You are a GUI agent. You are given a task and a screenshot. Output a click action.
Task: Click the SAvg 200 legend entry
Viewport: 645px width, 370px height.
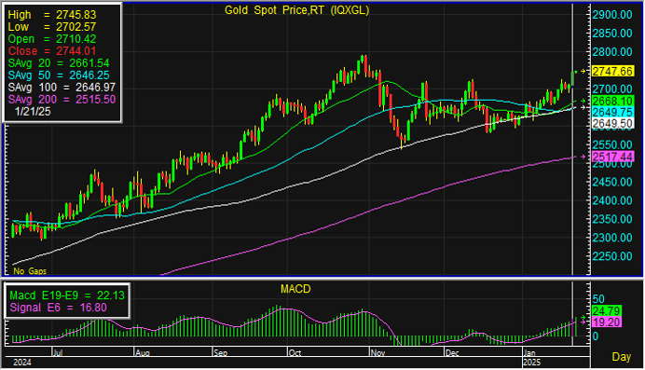tap(62, 100)
